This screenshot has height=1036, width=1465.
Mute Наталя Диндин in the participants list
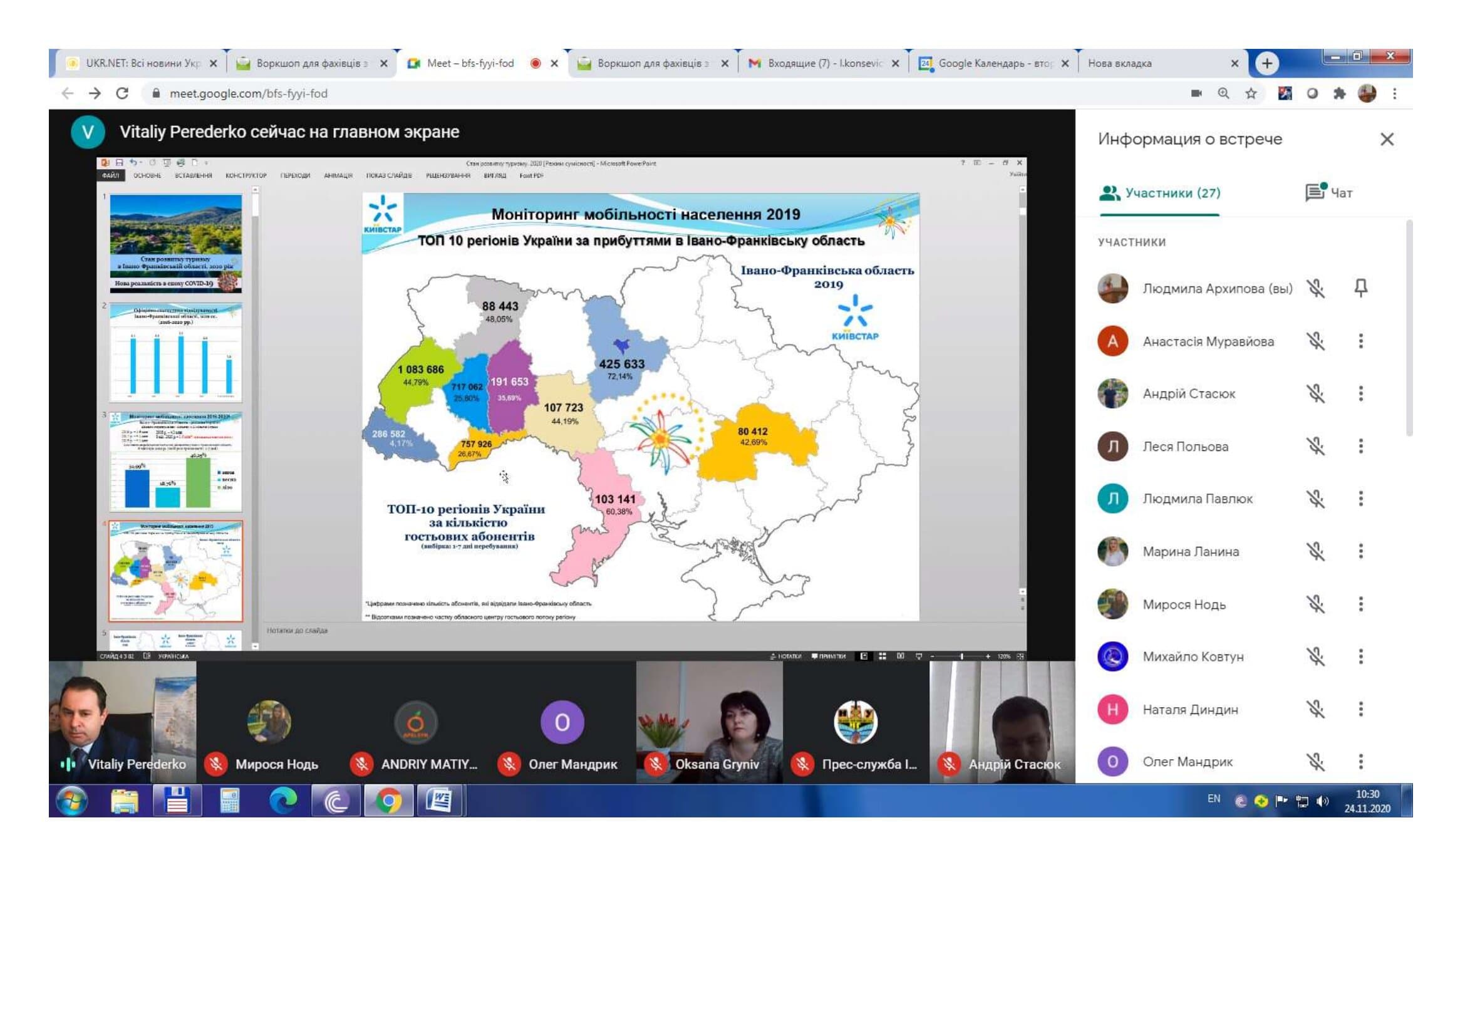(x=1315, y=710)
